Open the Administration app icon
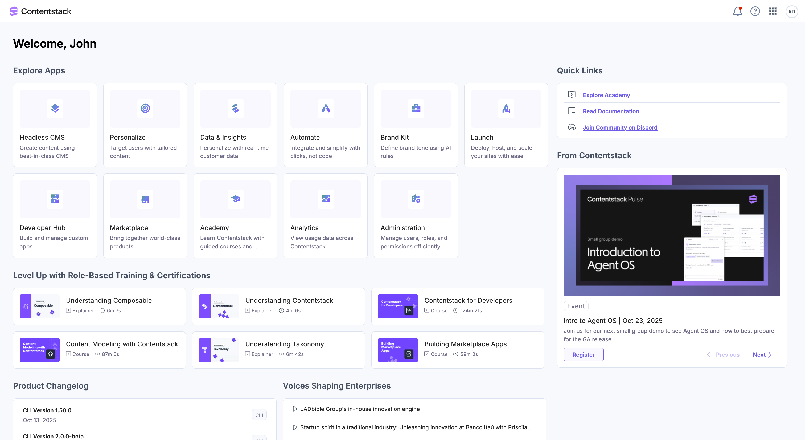The height and width of the screenshot is (440, 805). coord(416,199)
